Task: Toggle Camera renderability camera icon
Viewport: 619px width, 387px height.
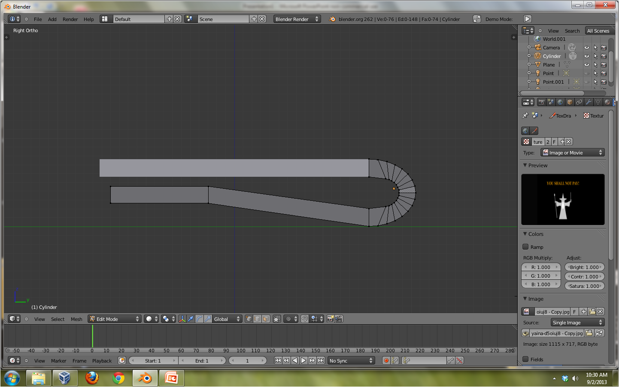Action: point(604,48)
